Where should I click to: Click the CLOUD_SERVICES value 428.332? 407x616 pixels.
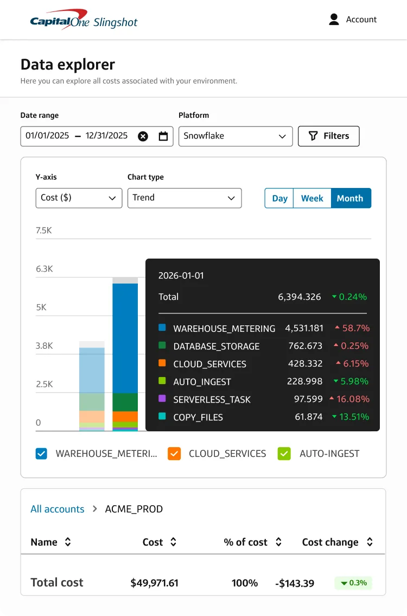pos(306,363)
